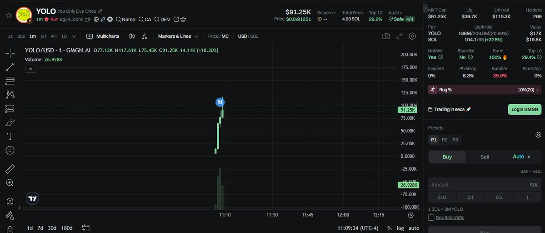The height and width of the screenshot is (233, 545).
Task: Open presets settings hexagon icon
Action: click(538, 135)
